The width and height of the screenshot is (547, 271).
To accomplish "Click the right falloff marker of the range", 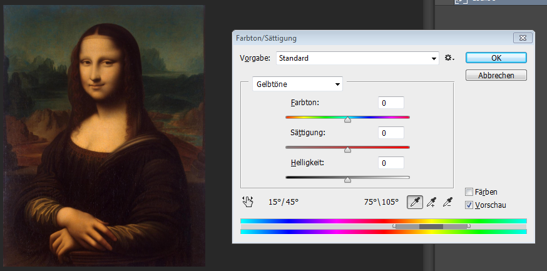I will [469, 226].
